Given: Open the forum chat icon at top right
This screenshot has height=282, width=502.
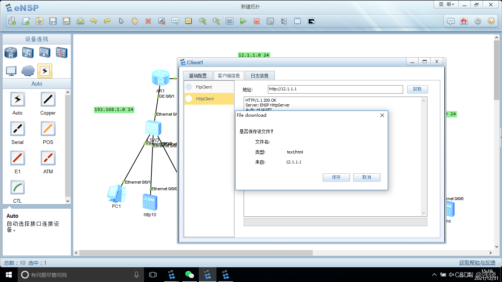Looking at the screenshot, I should [x=451, y=21].
